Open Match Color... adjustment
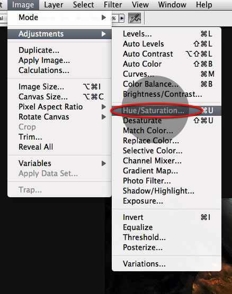The height and width of the screenshot is (294, 232). pos(166,131)
